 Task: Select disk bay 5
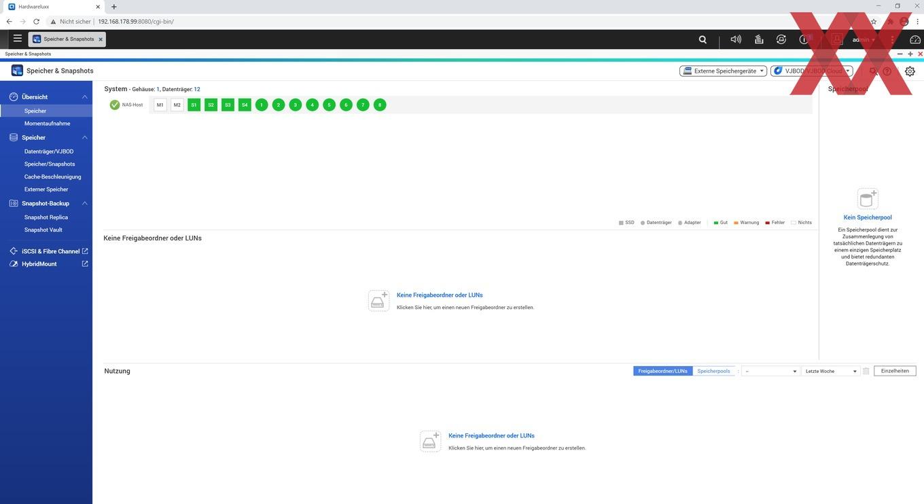(329, 105)
